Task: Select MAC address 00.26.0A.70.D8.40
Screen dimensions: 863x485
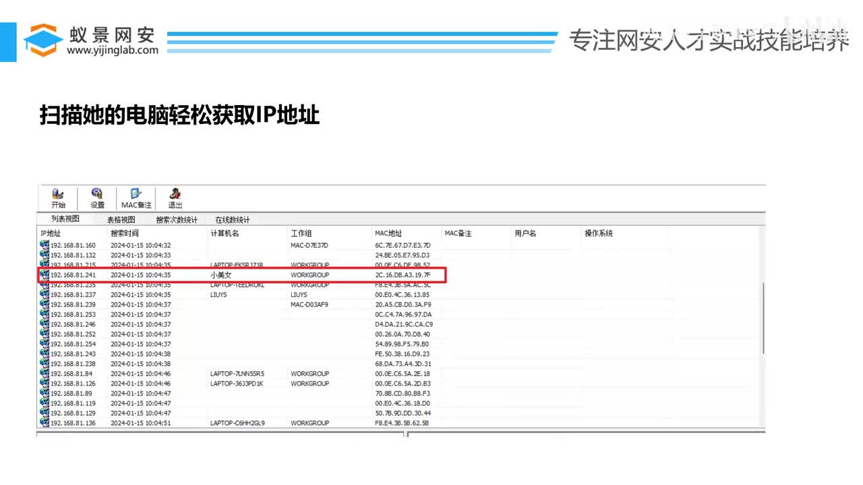Action: coord(403,334)
